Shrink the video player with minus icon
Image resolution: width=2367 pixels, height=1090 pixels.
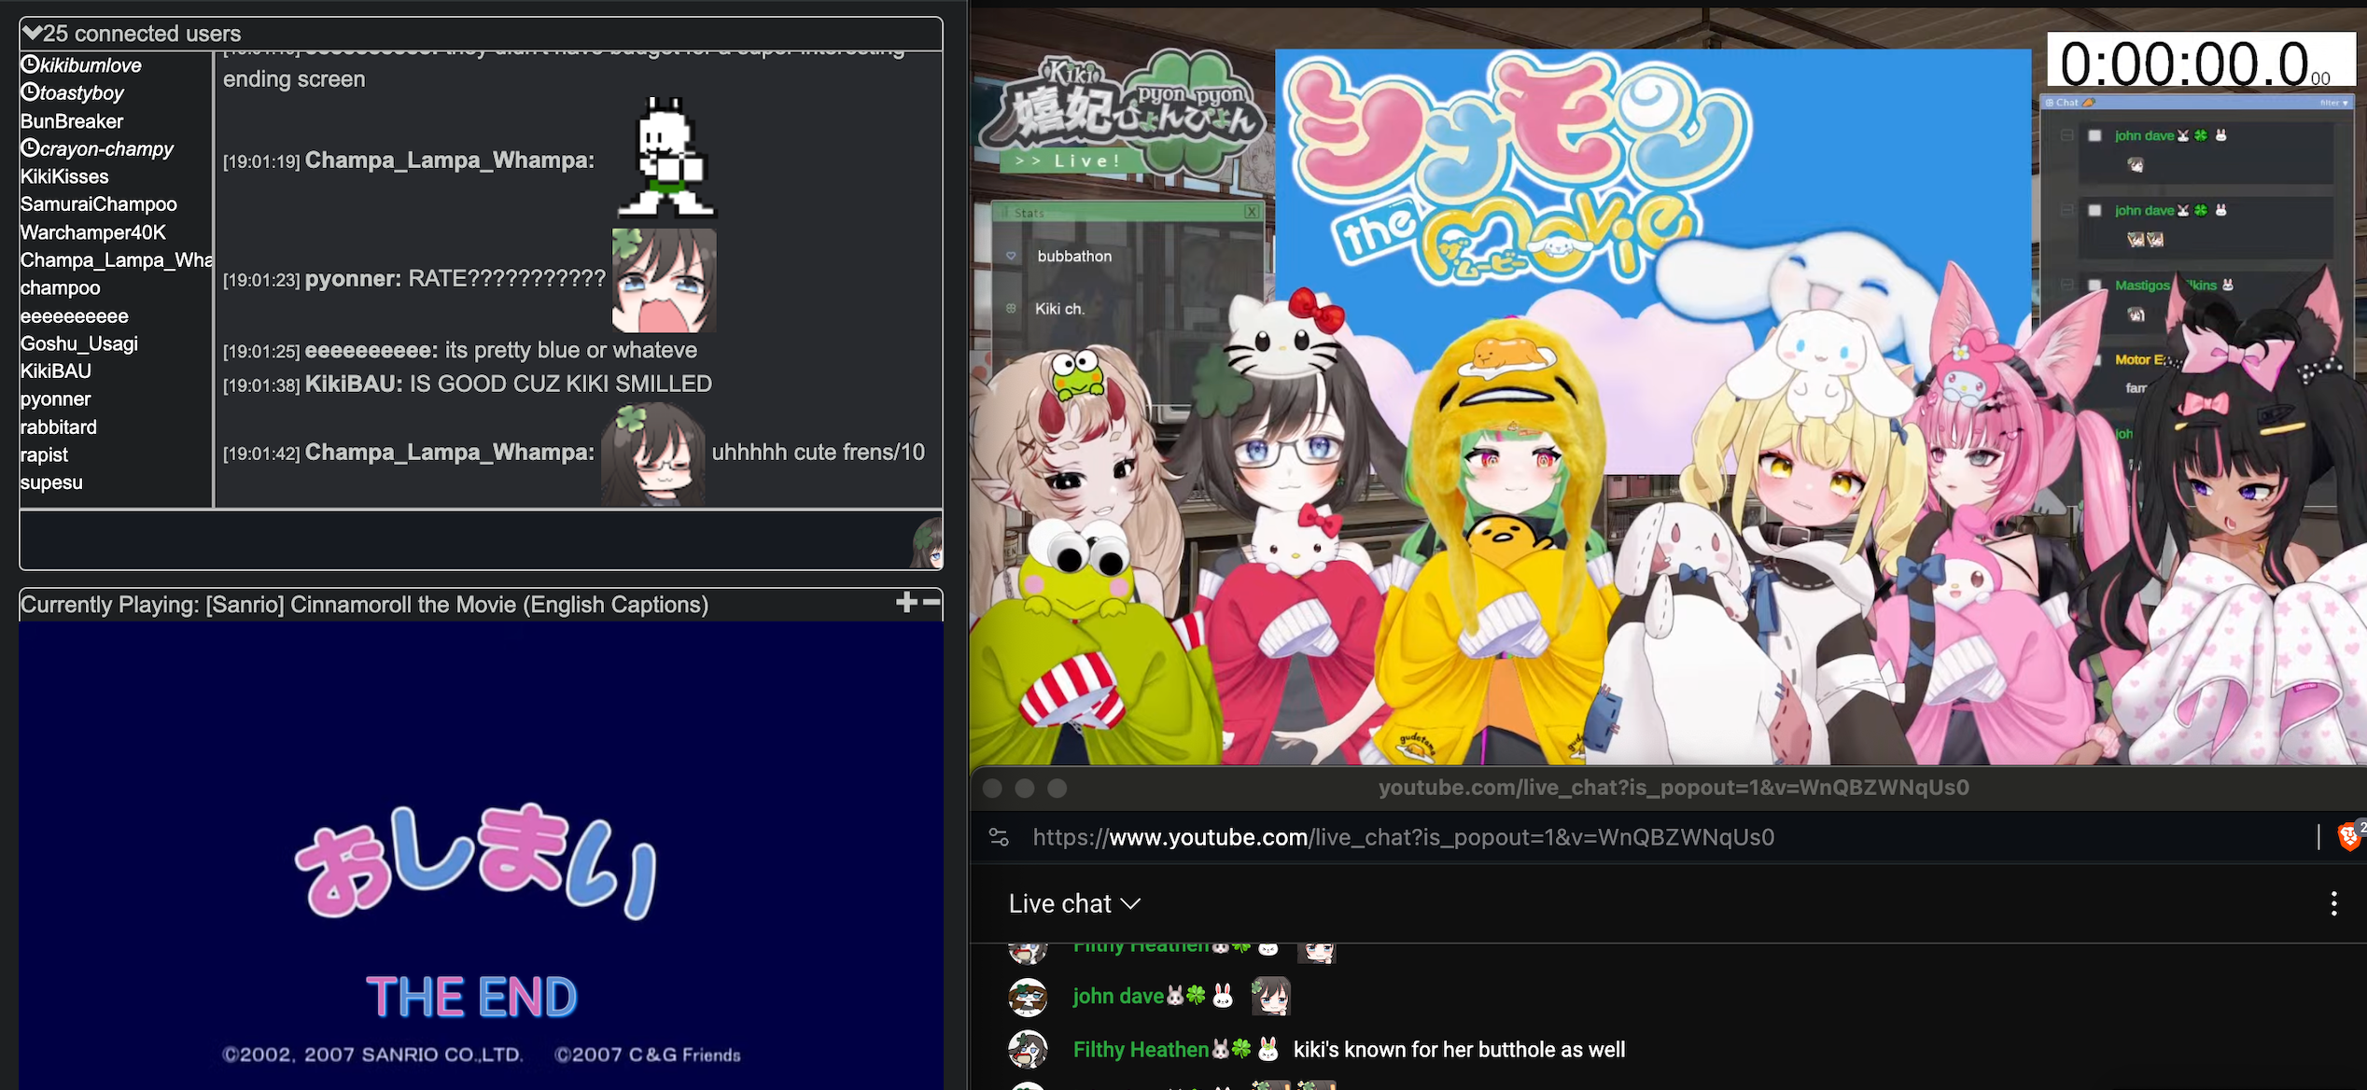click(x=931, y=603)
